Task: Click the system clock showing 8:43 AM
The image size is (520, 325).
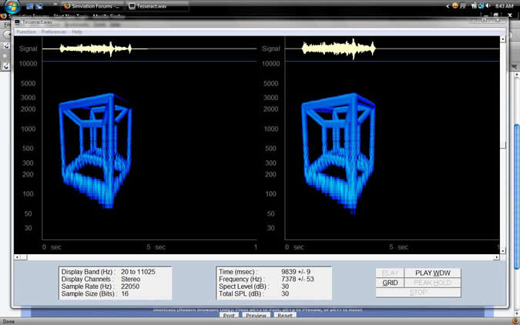Action: [x=504, y=5]
